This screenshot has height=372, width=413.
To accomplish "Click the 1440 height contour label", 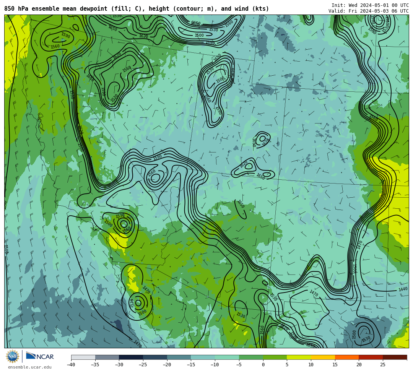I will pos(403,289).
